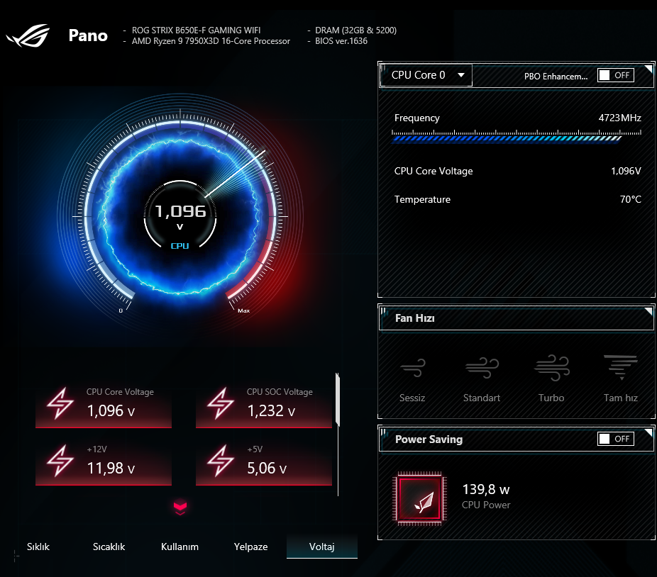
Task: Select the Turbo fan mode icon
Action: click(552, 368)
